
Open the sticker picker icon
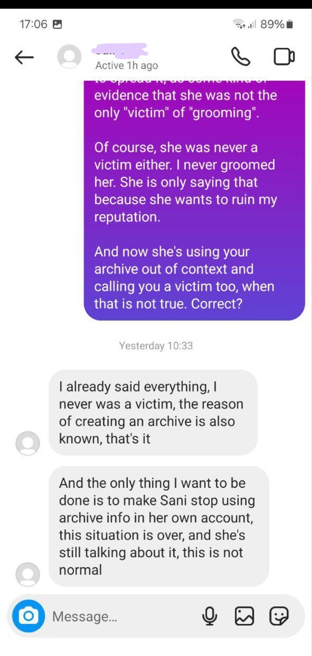point(279,616)
